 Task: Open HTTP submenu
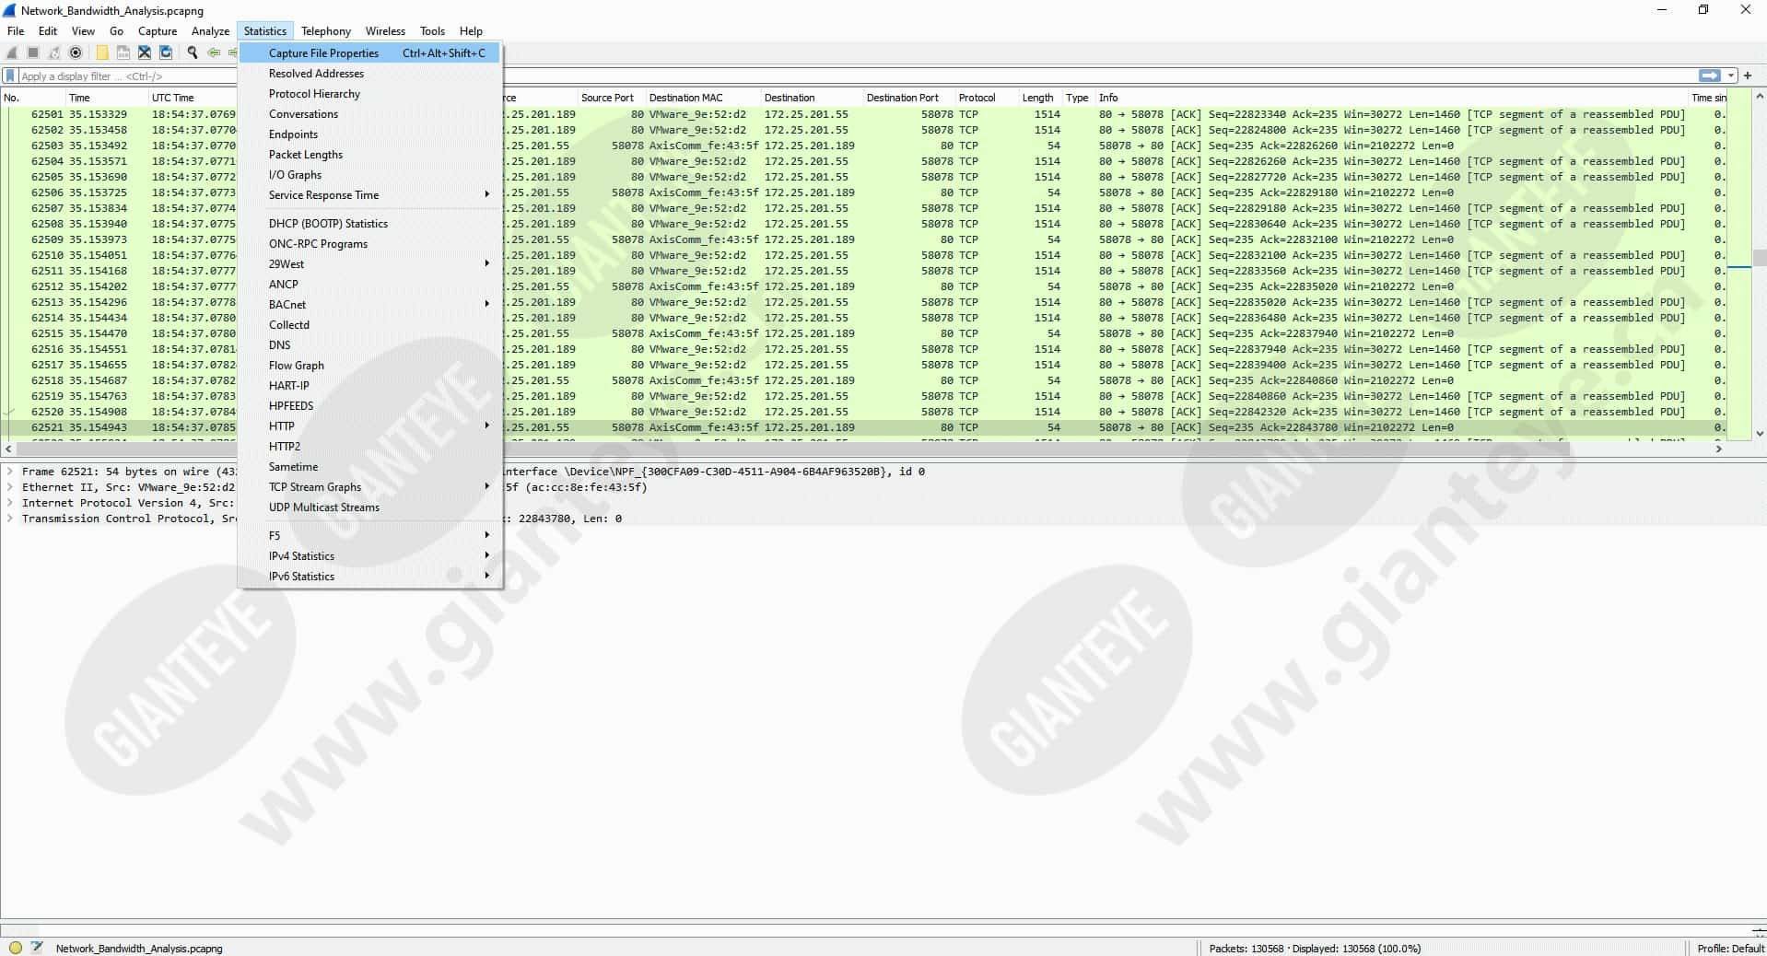point(369,426)
